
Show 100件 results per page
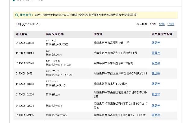(x=171, y=24)
